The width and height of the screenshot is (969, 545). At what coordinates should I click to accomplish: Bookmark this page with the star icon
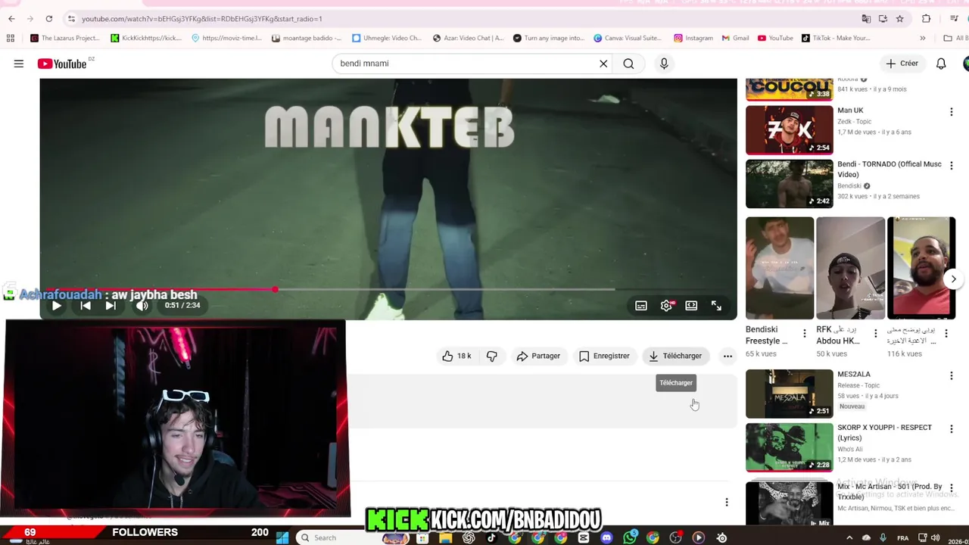[x=899, y=18]
